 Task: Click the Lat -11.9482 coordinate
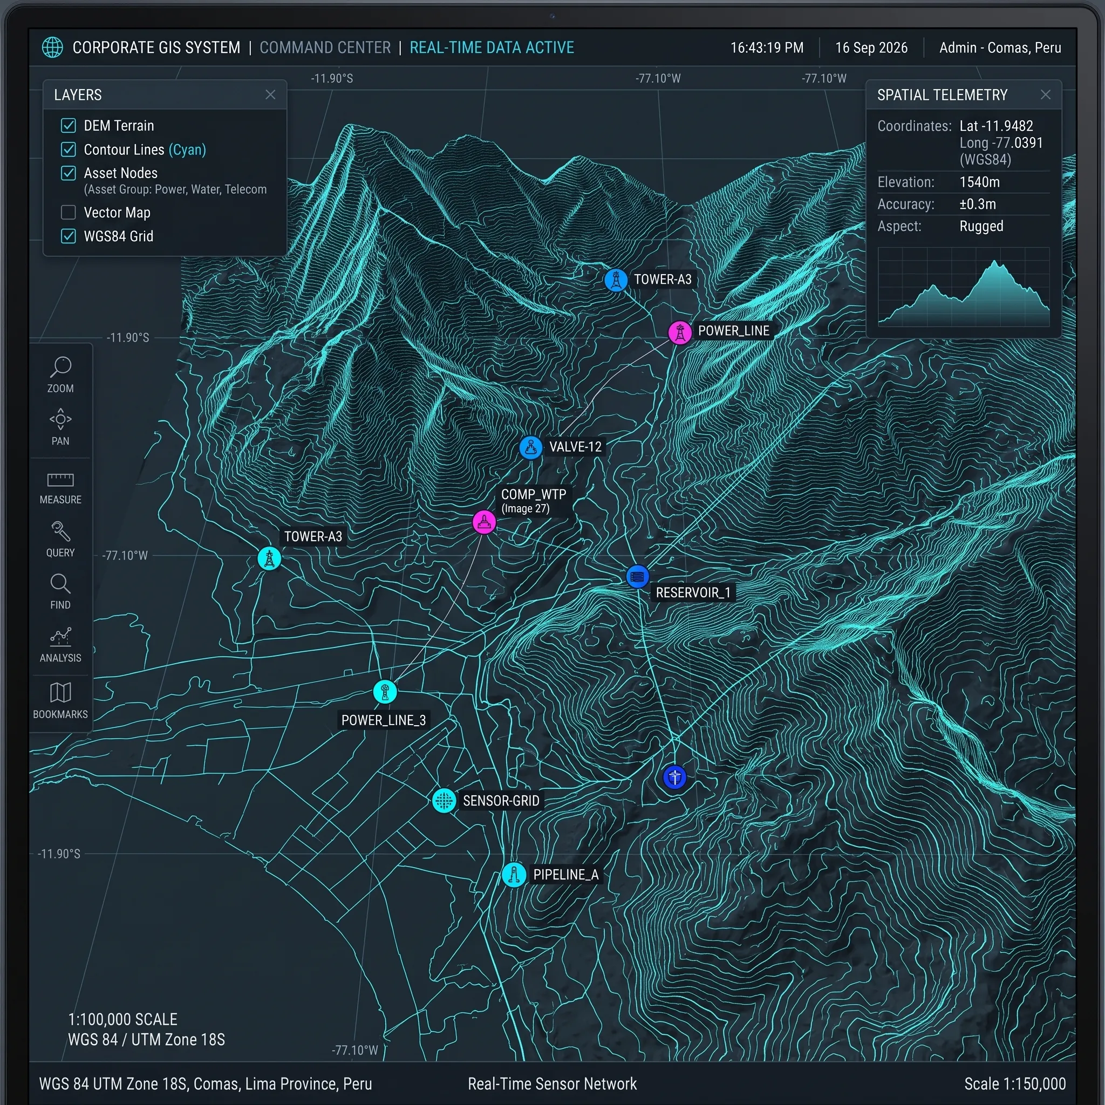(997, 126)
